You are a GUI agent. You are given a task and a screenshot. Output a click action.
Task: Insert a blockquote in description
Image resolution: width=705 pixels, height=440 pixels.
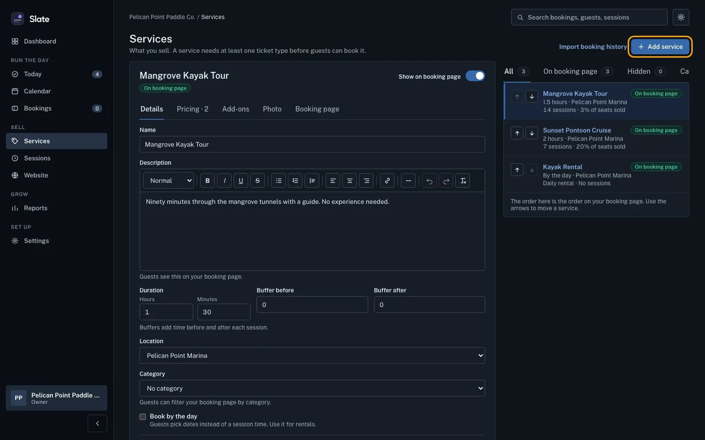pyautogui.click(x=312, y=180)
